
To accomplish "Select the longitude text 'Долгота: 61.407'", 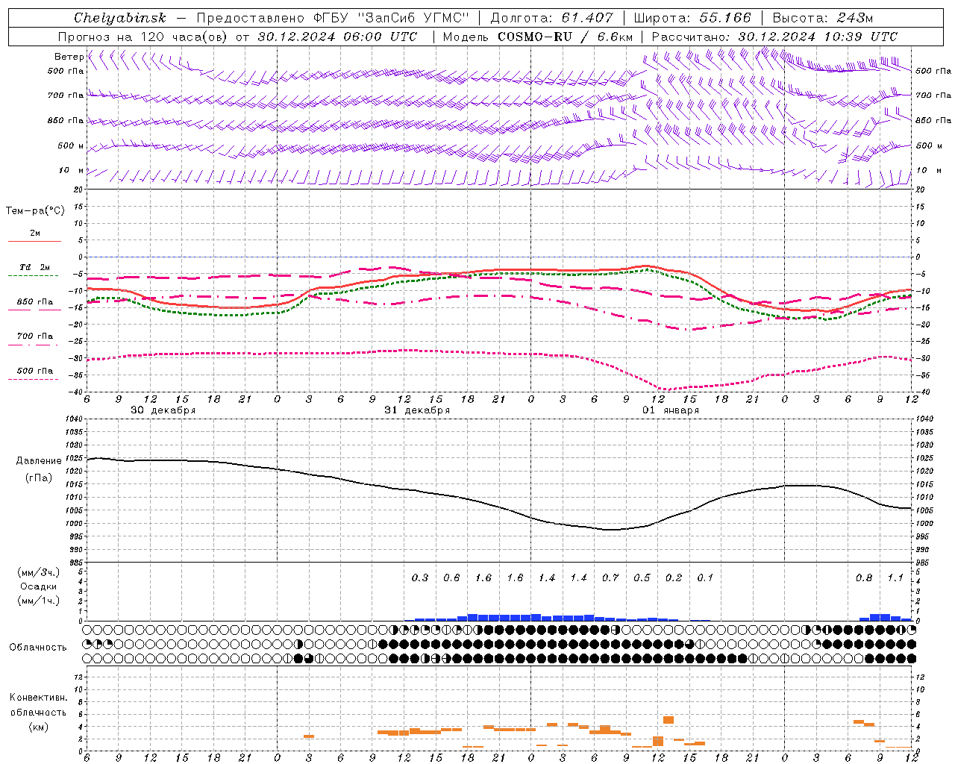I will 552,18.
